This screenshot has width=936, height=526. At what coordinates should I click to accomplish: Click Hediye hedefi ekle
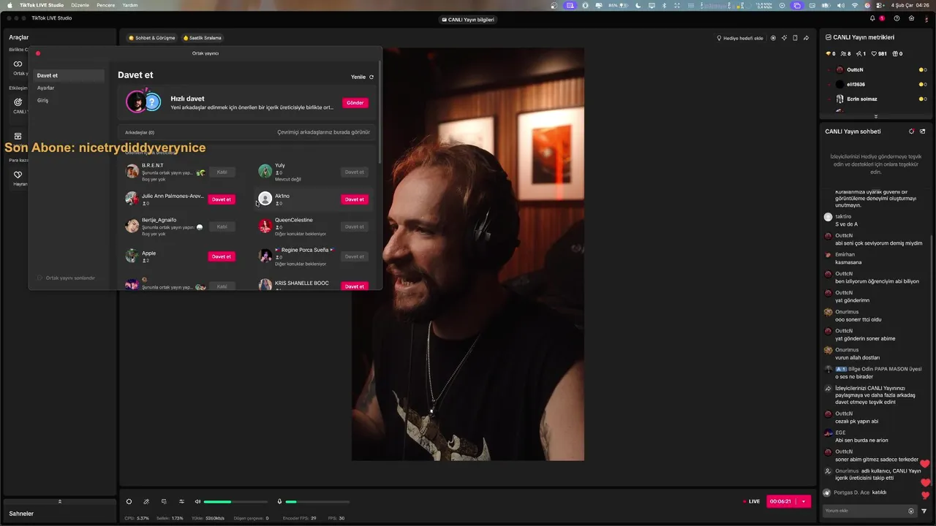[x=740, y=38]
